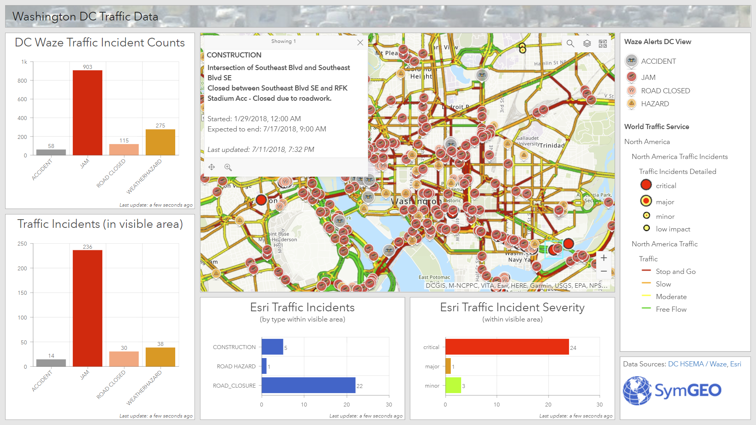The height and width of the screenshot is (425, 756).
Task: Select the HAZARD symbol in the legend
Action: point(631,103)
